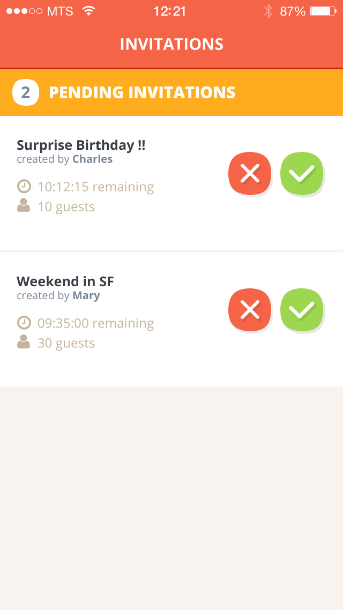Tap the battery icon in status bar
The image size is (343, 610).
tap(323, 11)
